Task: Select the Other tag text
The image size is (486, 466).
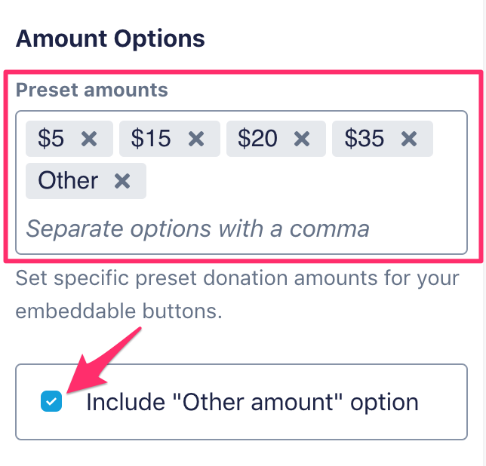Action: [x=68, y=181]
